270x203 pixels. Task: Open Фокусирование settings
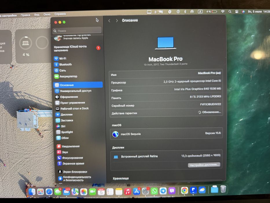pos(70,158)
